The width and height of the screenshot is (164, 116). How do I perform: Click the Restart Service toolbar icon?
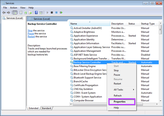[61, 13]
